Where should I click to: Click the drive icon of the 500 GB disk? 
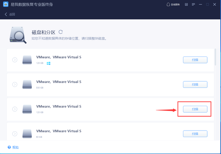click(27, 84)
